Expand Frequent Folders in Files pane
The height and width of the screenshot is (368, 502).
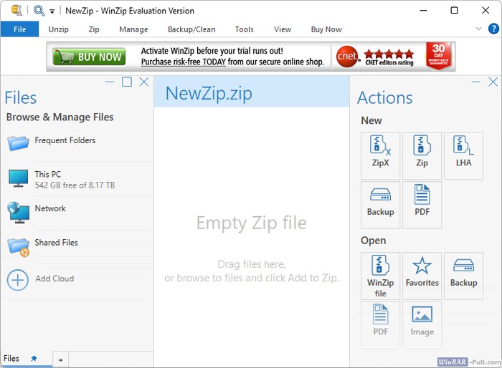coord(65,141)
